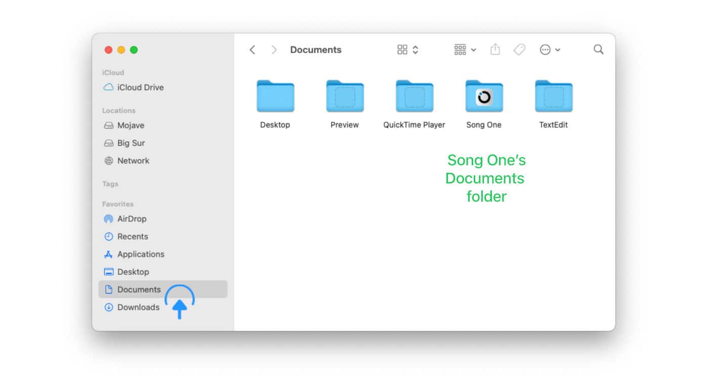The width and height of the screenshot is (705, 379).
Task: Open Desktop in the Favorites sidebar
Action: (x=133, y=272)
